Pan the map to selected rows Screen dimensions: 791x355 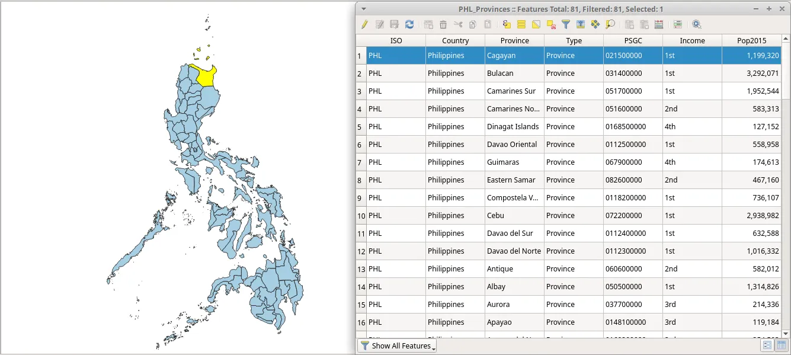pos(595,24)
